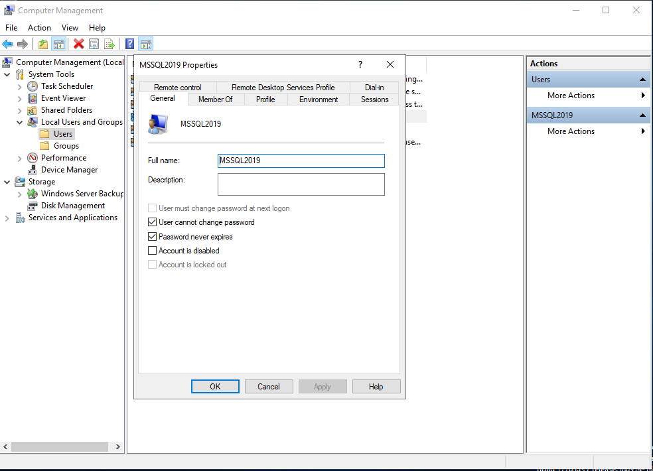Expand Windows Server Backup node
This screenshot has width=653, height=471.
19,194
